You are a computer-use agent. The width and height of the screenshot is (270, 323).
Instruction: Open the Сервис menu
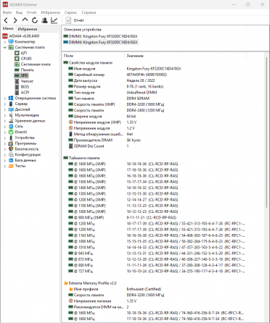pos(70,12)
